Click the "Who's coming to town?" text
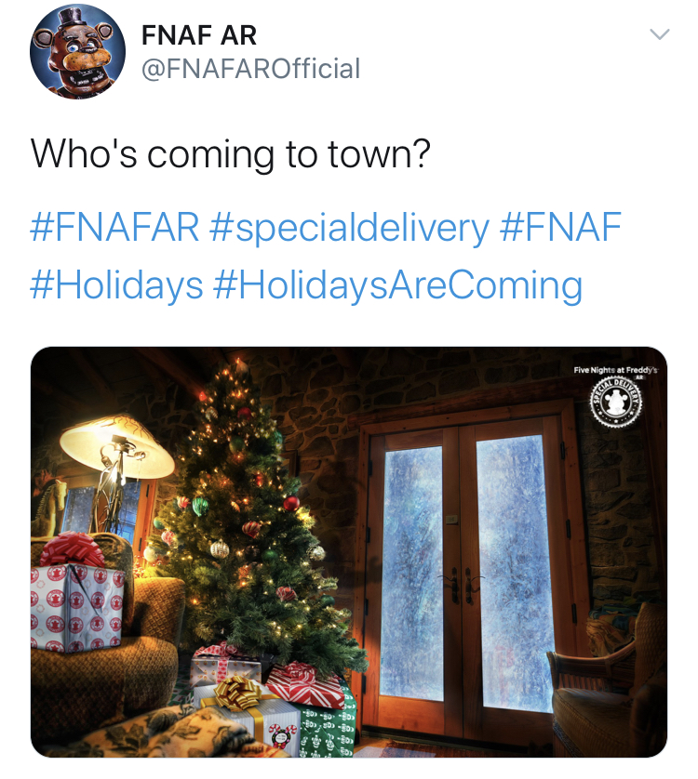Screen dimensions: 698x779 (231, 153)
